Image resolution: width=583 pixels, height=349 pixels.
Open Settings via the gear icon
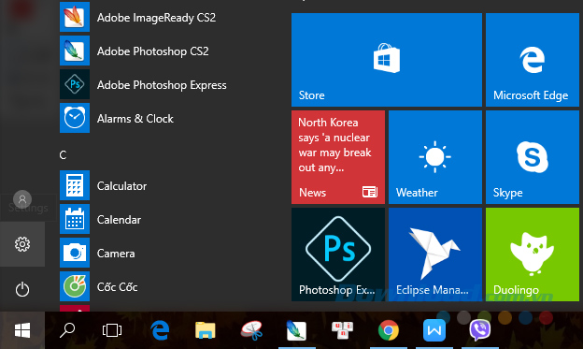point(22,244)
